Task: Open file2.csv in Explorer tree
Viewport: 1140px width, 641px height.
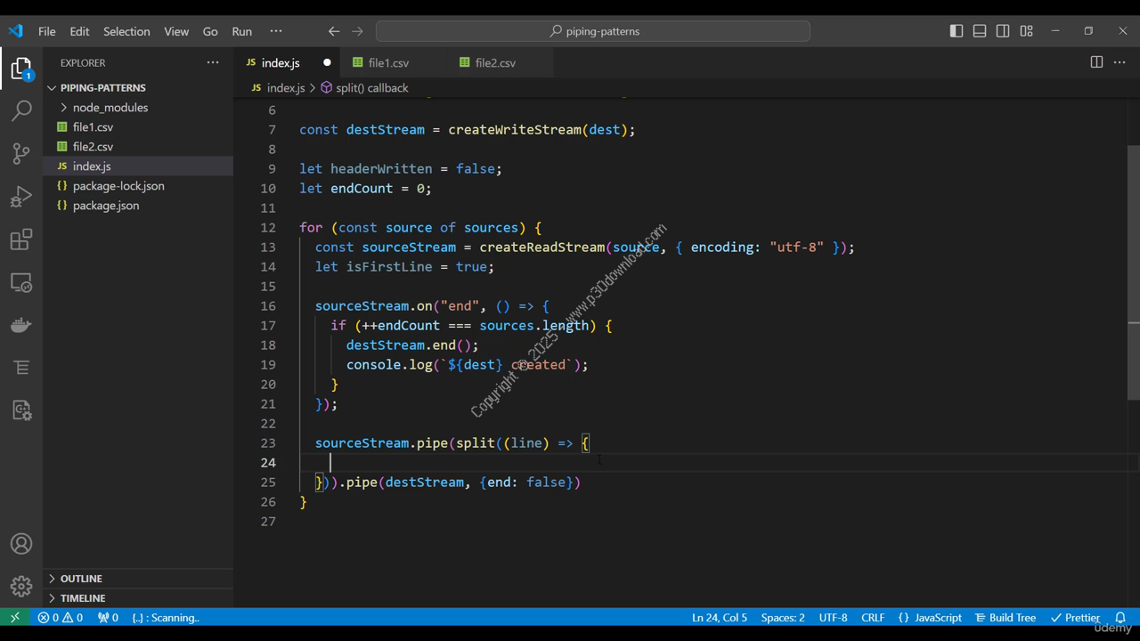Action: click(x=138, y=146)
